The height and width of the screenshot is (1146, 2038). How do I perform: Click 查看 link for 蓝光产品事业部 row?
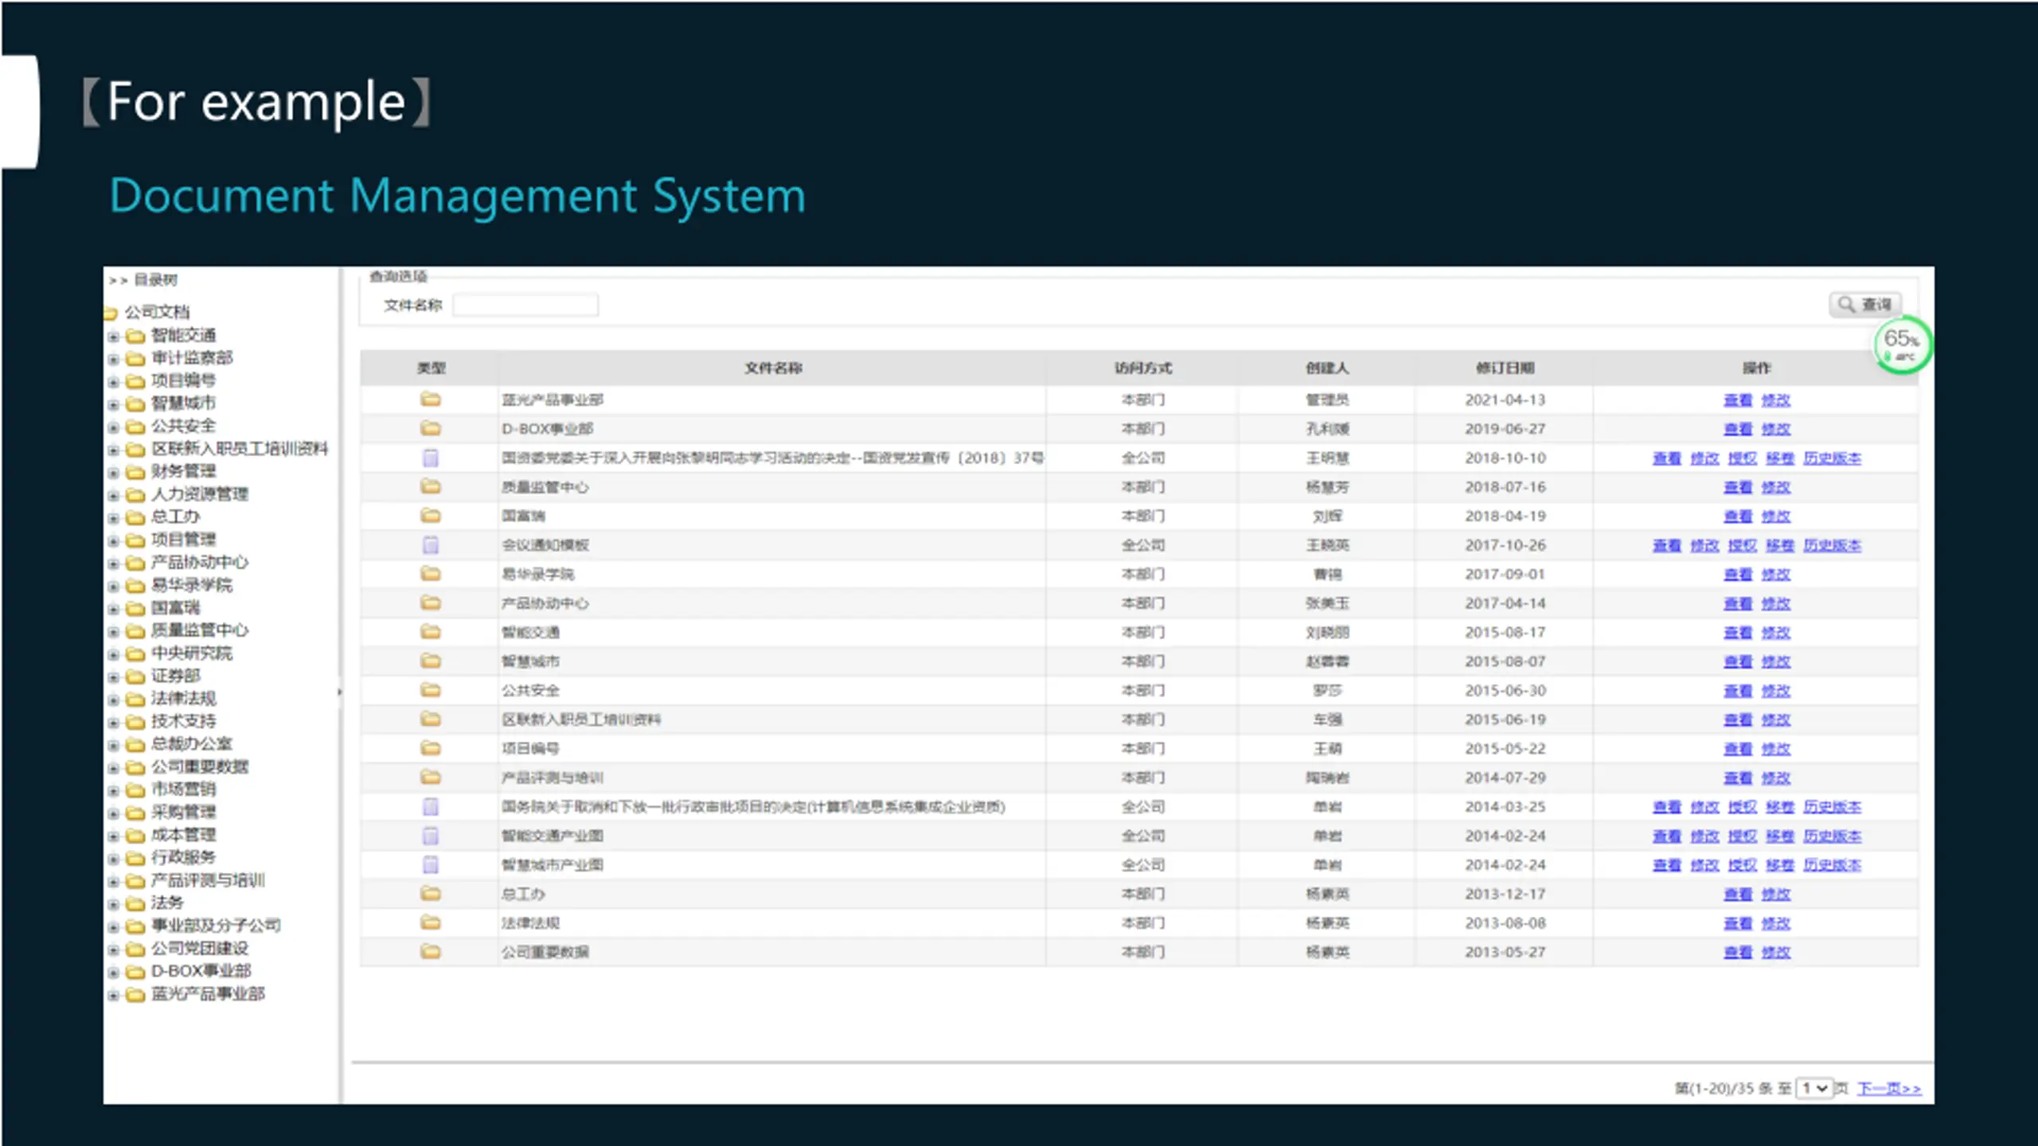[x=1738, y=400]
